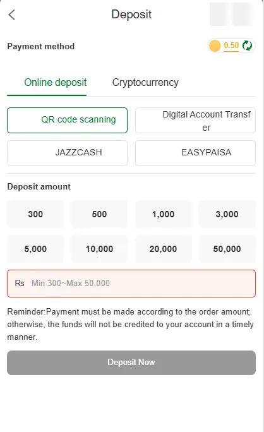
Task: Select QR code scanning method
Action: (x=67, y=121)
